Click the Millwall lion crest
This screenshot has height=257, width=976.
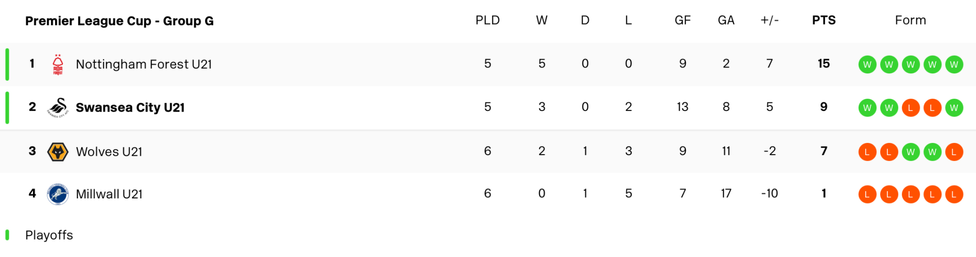(58, 194)
